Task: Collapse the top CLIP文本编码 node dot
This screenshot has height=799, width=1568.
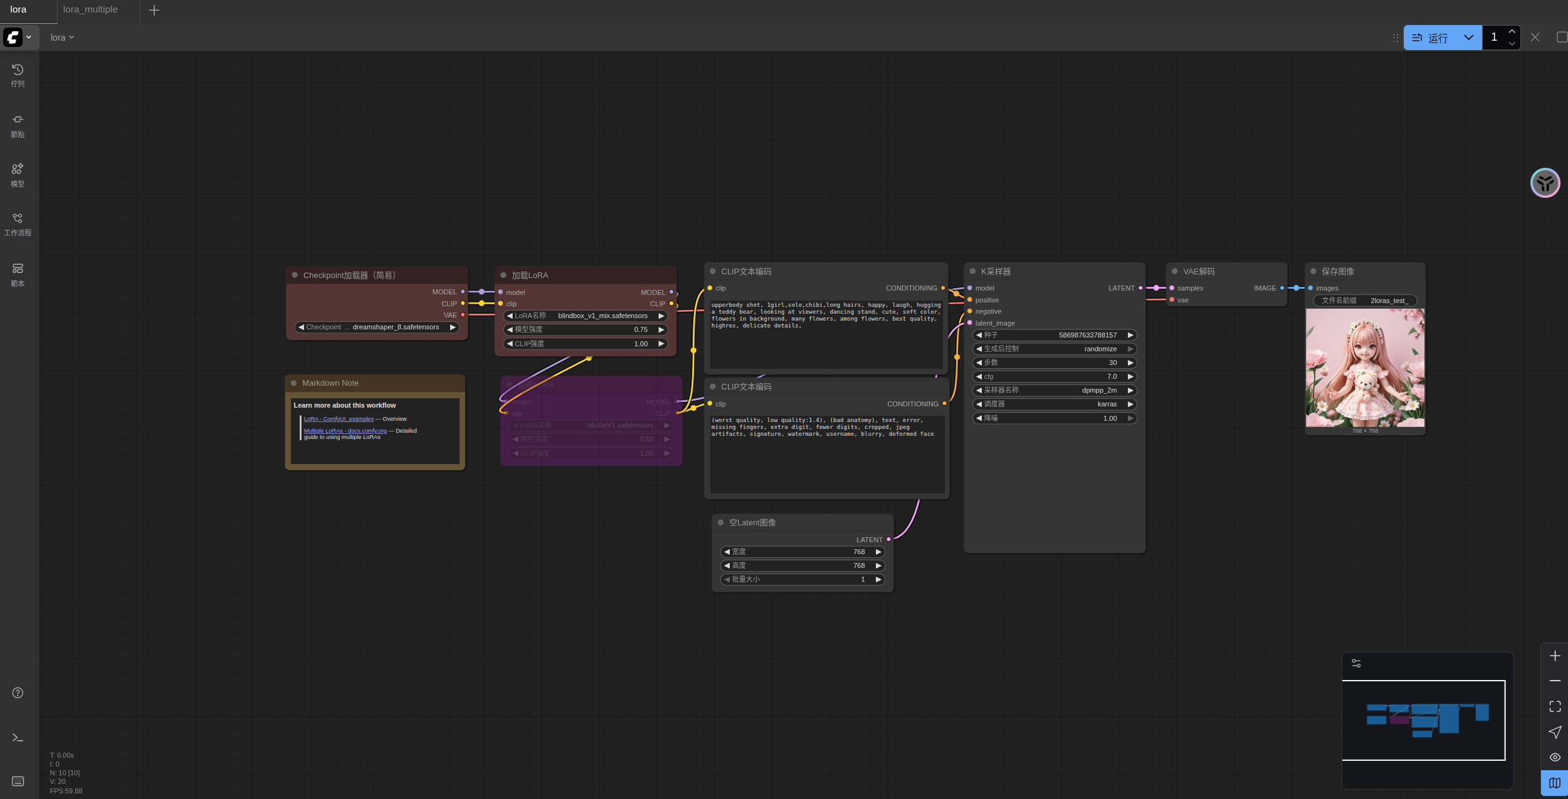Action: tap(713, 271)
